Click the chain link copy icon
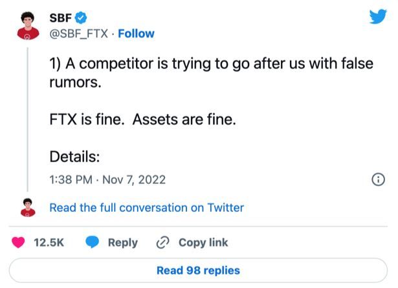This screenshot has width=398, height=288. tap(162, 242)
